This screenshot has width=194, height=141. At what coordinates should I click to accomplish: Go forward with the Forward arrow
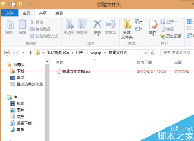[x=16, y=53]
